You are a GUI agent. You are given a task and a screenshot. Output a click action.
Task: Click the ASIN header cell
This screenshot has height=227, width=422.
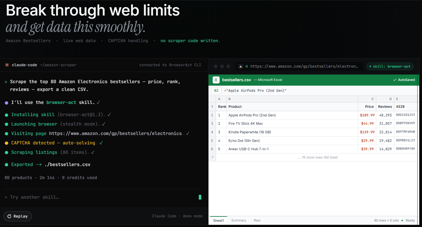(406, 107)
